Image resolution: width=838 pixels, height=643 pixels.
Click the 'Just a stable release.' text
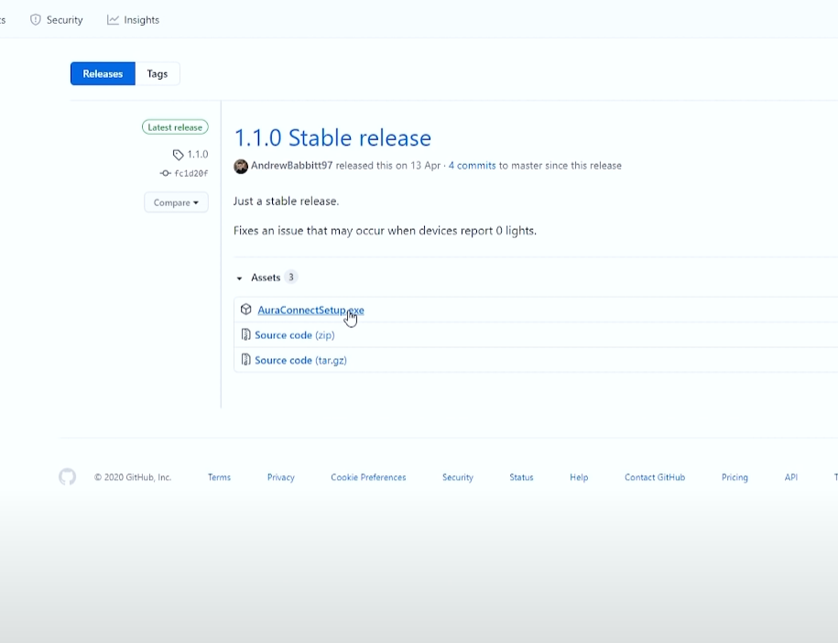[x=286, y=201]
